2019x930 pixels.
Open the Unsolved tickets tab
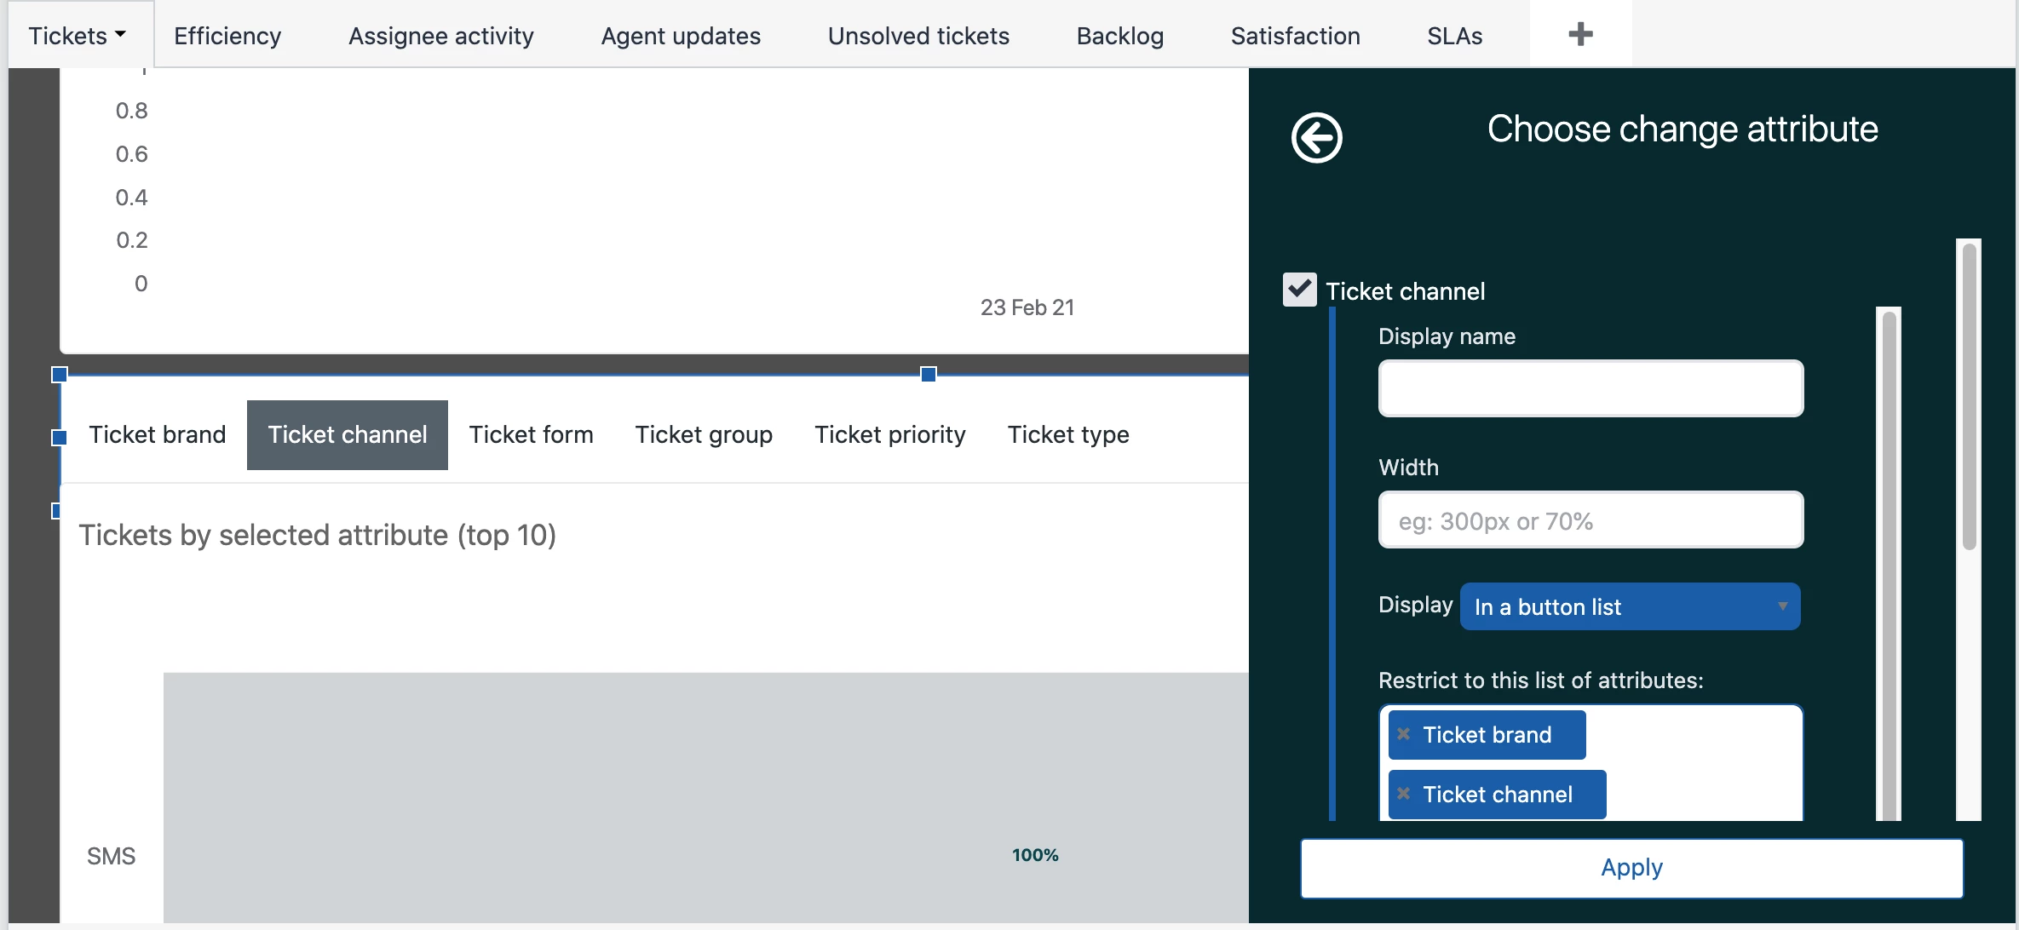click(917, 36)
